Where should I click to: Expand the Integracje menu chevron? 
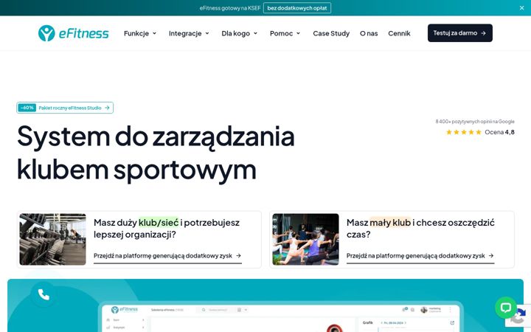207,33
